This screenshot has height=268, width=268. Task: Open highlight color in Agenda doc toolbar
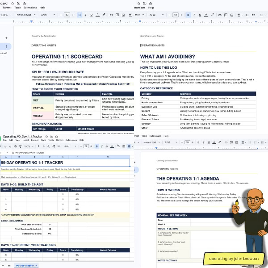click(x=219, y=142)
